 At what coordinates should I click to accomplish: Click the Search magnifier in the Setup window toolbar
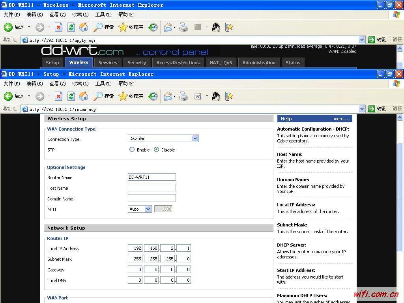pos(98,96)
